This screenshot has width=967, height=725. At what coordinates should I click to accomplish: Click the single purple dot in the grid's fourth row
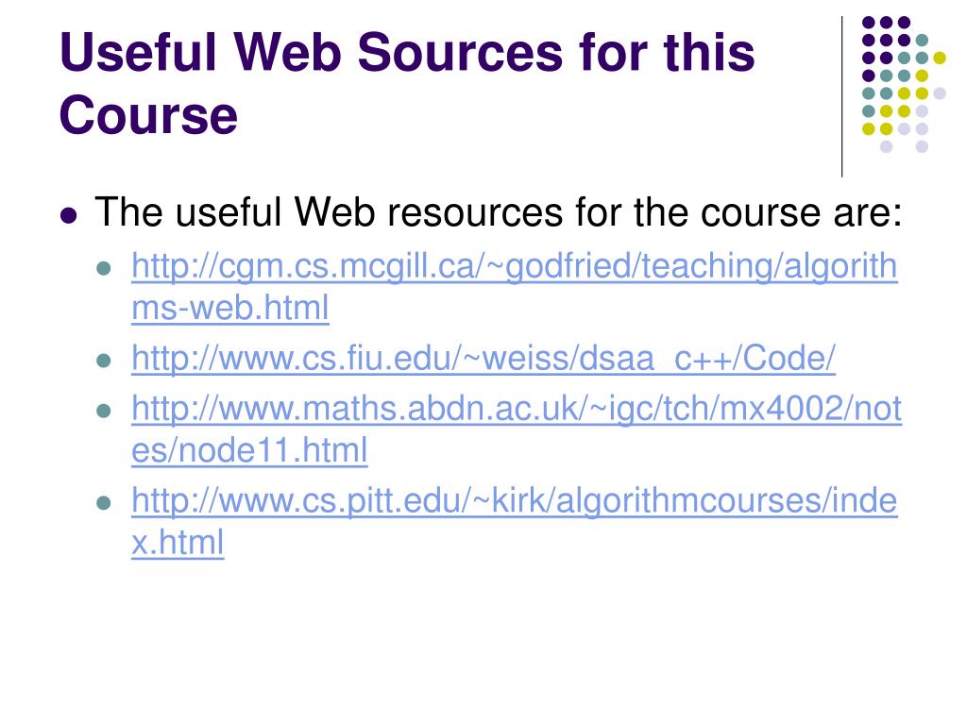pyautogui.click(x=868, y=76)
